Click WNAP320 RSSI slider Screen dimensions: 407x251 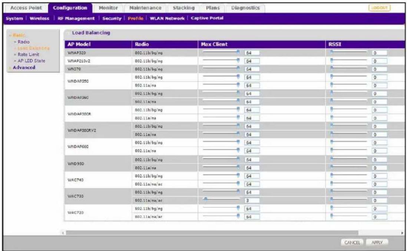[x=348, y=52]
